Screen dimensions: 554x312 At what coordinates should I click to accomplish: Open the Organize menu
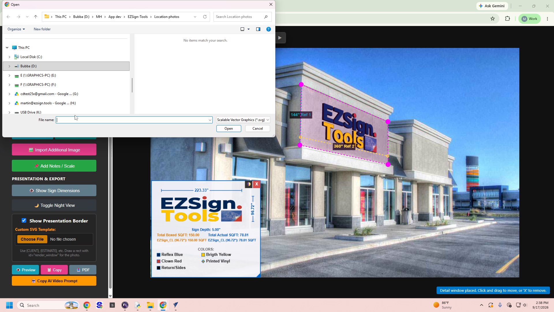click(x=16, y=29)
